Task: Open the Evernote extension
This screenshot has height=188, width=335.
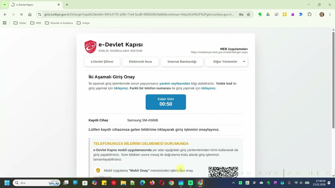Action: pos(260,15)
